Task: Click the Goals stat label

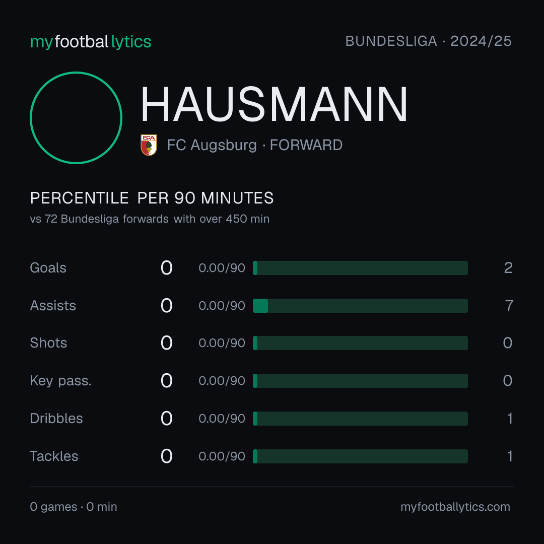Action: [48, 268]
